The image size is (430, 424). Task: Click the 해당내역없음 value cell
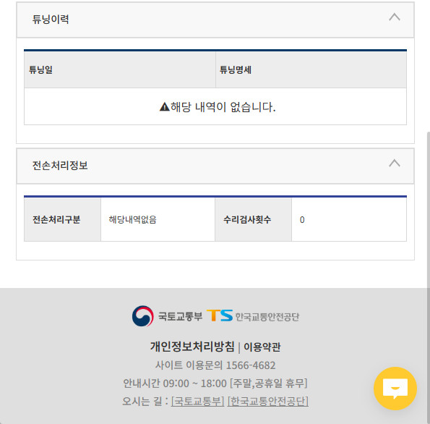pos(158,220)
